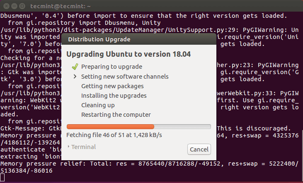Click the Distribution Upgrade dialog title bar

pos(138,39)
